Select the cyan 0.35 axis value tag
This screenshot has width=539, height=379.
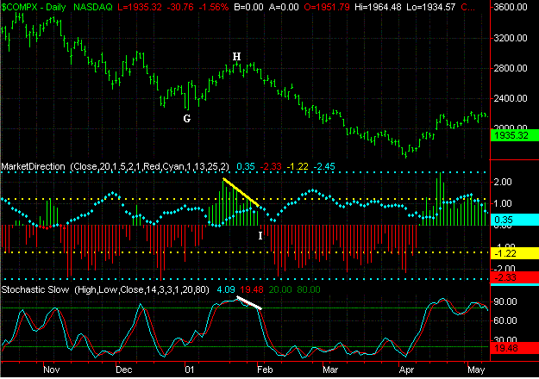[514, 220]
